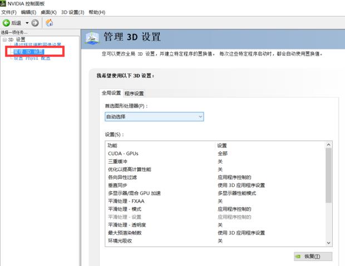Screen dimensions: 345x266
Task: Click the Forward arrow icon in toolbar
Action: [x=35, y=23]
